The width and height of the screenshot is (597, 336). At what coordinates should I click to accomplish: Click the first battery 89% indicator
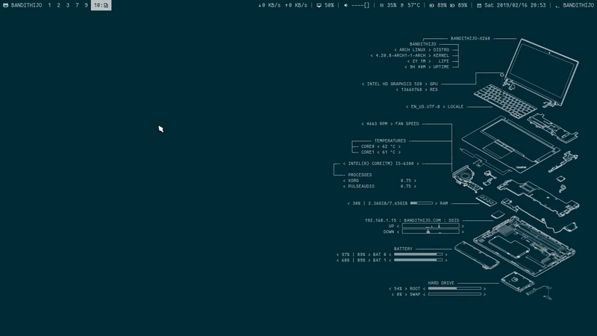coord(438,5)
